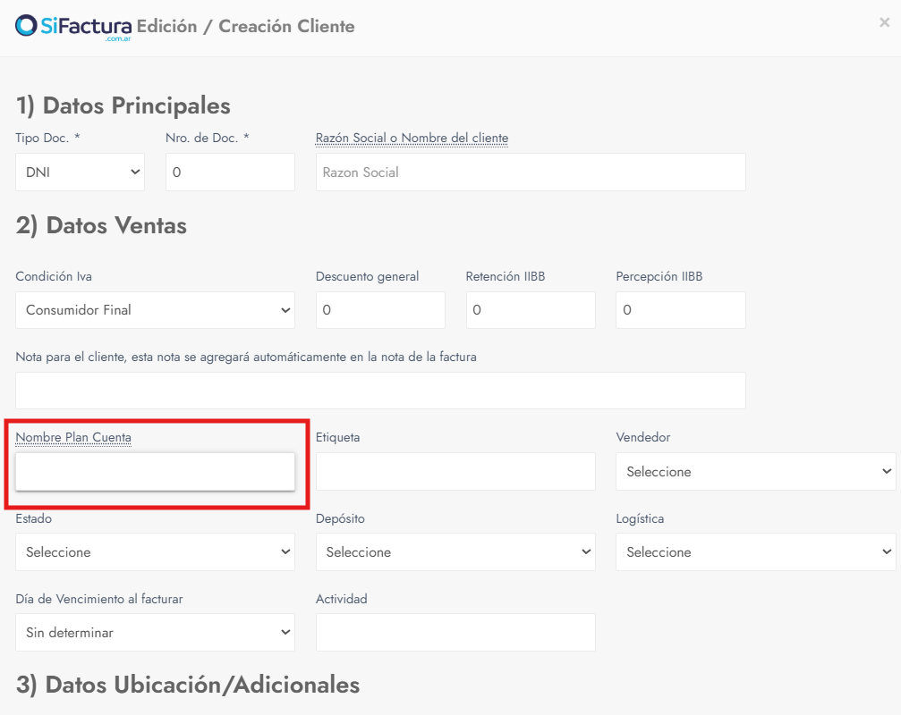
Task: Click the Nombre Plan Cuenta label
Action: pos(73,438)
